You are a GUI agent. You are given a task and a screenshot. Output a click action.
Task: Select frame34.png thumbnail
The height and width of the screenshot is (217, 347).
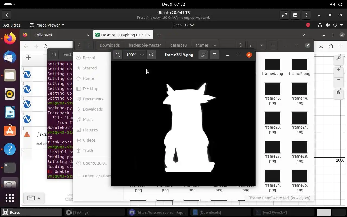[x=272, y=176]
